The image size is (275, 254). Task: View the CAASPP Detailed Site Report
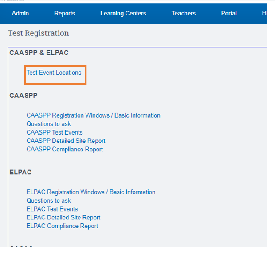[x=66, y=141]
